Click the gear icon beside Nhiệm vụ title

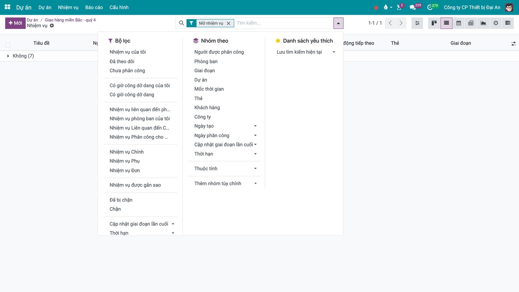point(52,26)
